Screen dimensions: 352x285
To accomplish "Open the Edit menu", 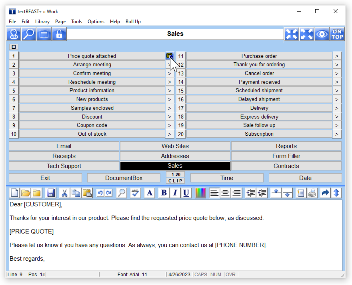I will [26, 22].
